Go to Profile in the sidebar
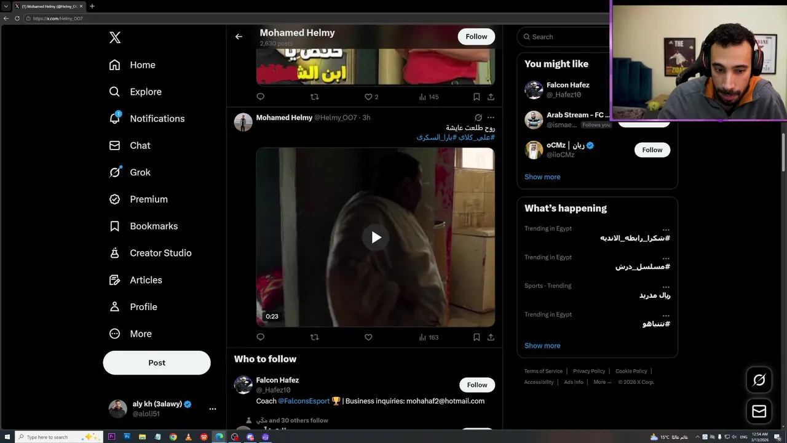Image resolution: width=787 pixels, height=443 pixels. (x=133, y=307)
